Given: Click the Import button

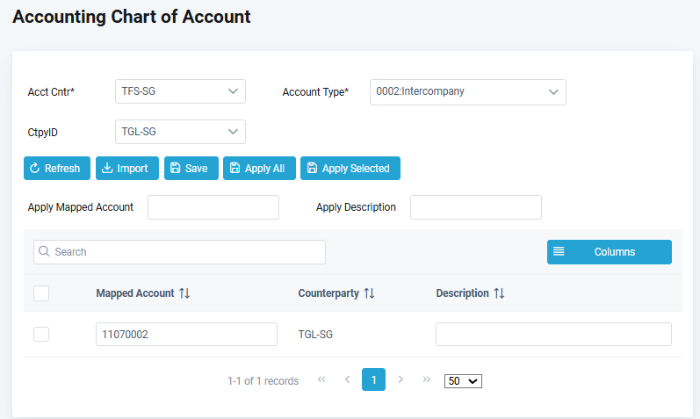Looking at the screenshot, I should pyautogui.click(x=126, y=169).
